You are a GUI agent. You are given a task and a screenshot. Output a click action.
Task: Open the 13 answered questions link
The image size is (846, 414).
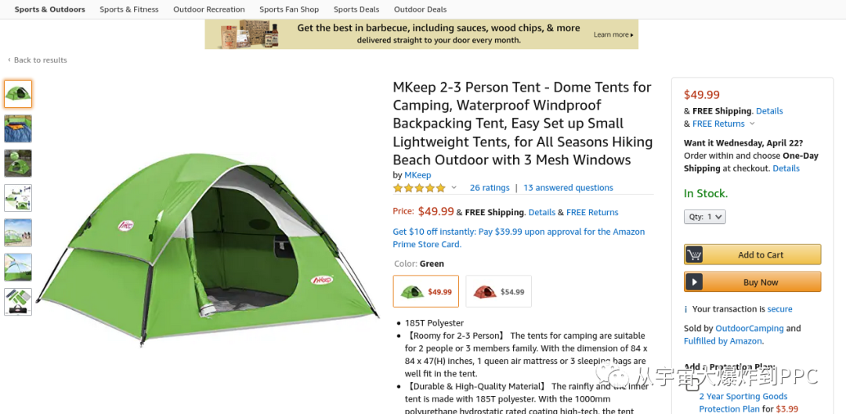(568, 188)
